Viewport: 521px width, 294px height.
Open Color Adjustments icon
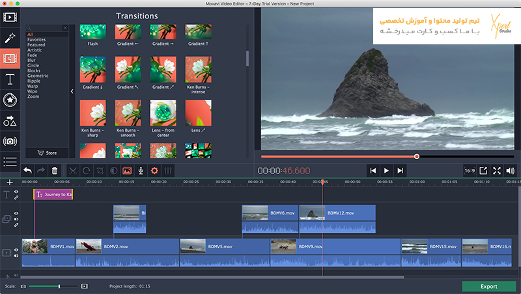(x=113, y=171)
